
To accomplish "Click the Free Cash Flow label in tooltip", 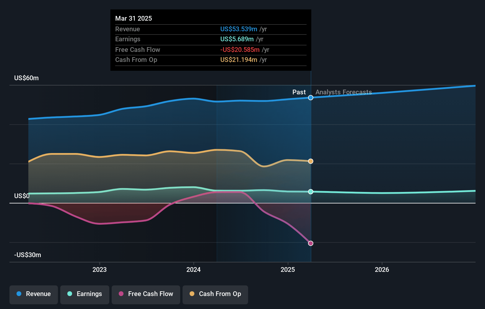I will click(138, 50).
